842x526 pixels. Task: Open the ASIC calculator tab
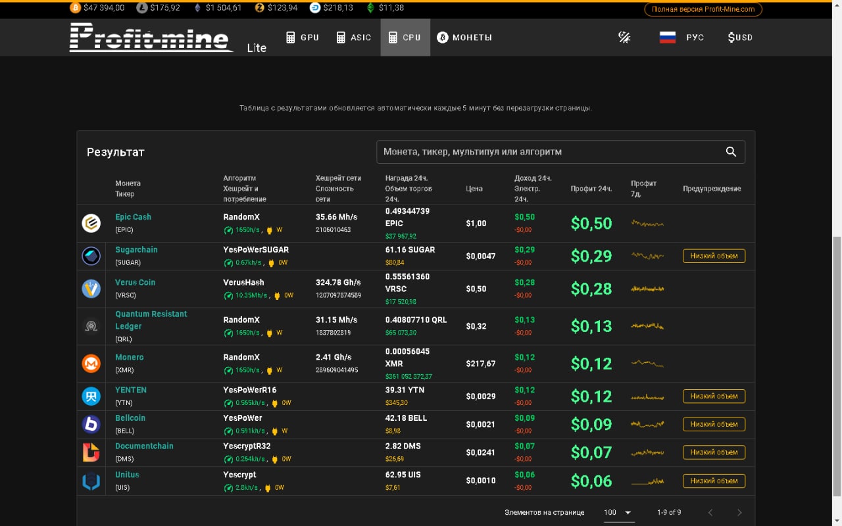click(x=354, y=37)
